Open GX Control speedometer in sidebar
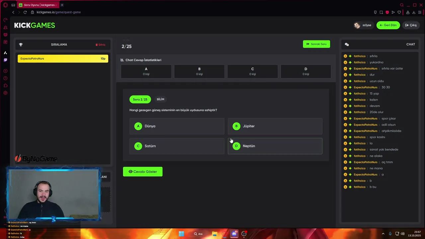The image size is (425, 239). pyautogui.click(x=5, y=20)
